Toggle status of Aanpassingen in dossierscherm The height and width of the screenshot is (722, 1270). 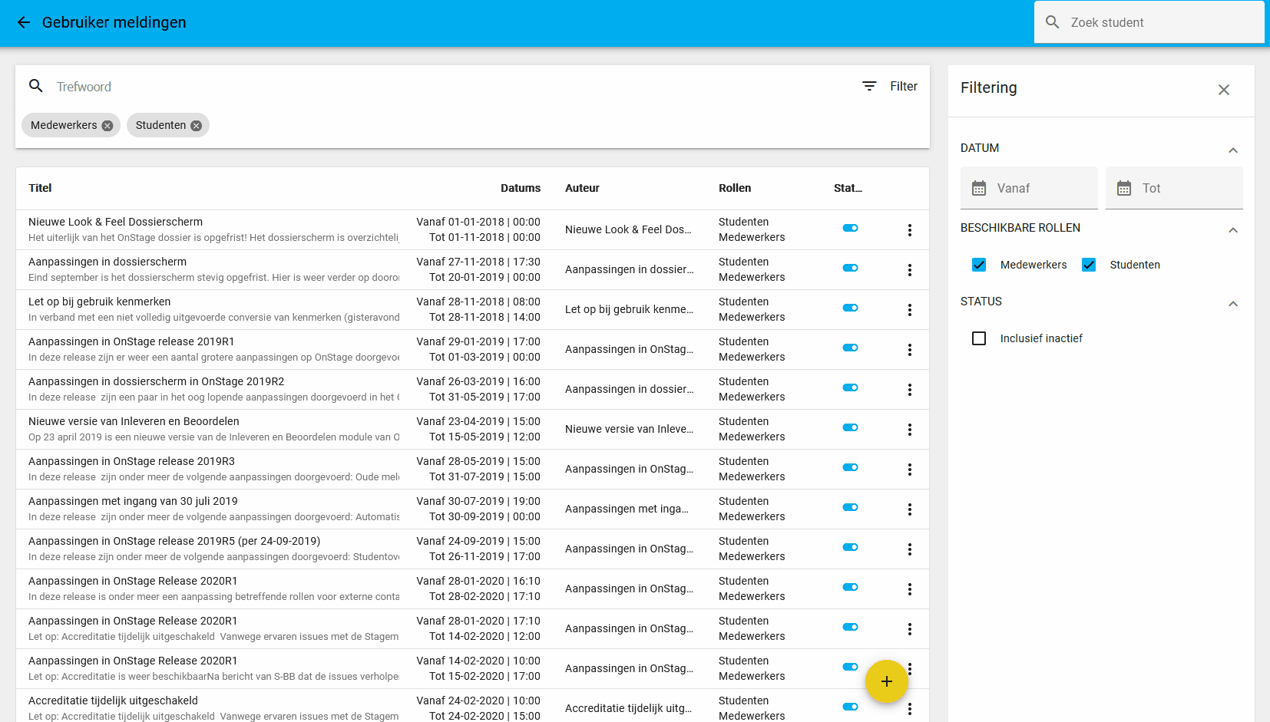(x=850, y=268)
